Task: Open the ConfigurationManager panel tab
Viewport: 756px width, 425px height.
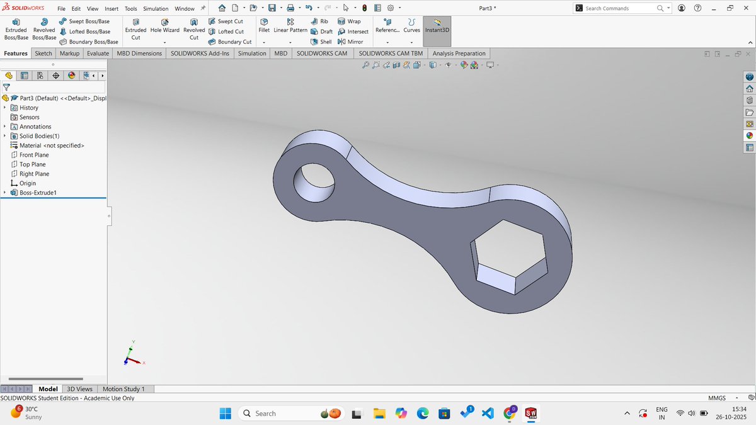Action: click(x=40, y=76)
